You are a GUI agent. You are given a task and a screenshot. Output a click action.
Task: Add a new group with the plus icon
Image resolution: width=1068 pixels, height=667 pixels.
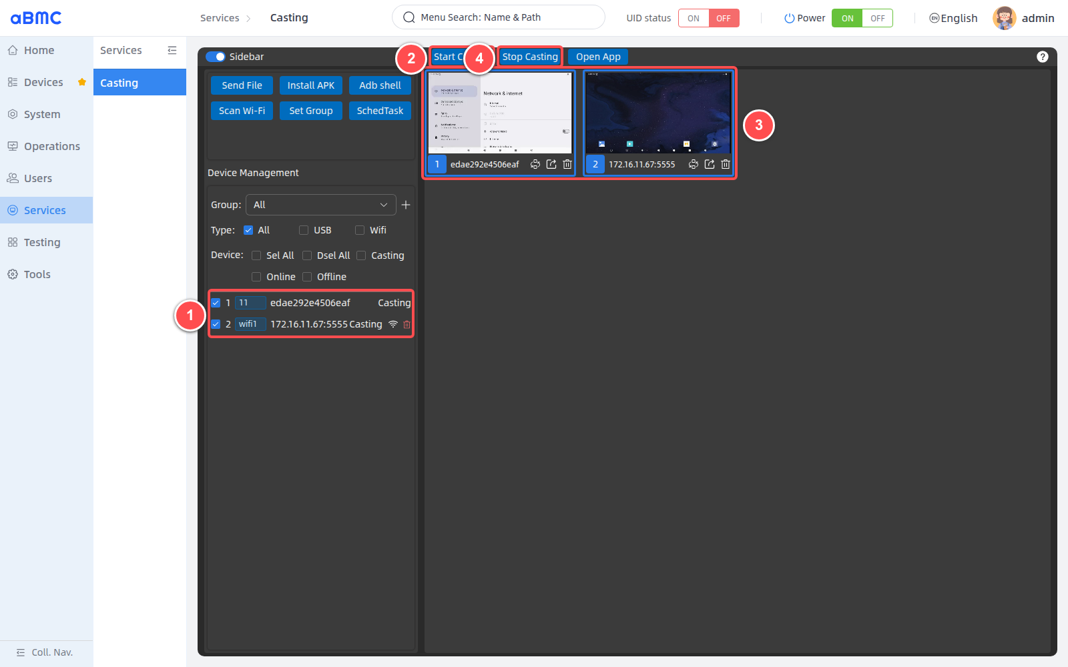[x=406, y=205]
